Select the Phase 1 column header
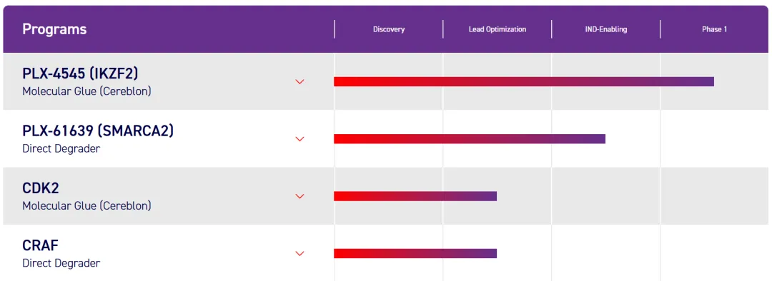The height and width of the screenshot is (281, 772). click(x=714, y=29)
